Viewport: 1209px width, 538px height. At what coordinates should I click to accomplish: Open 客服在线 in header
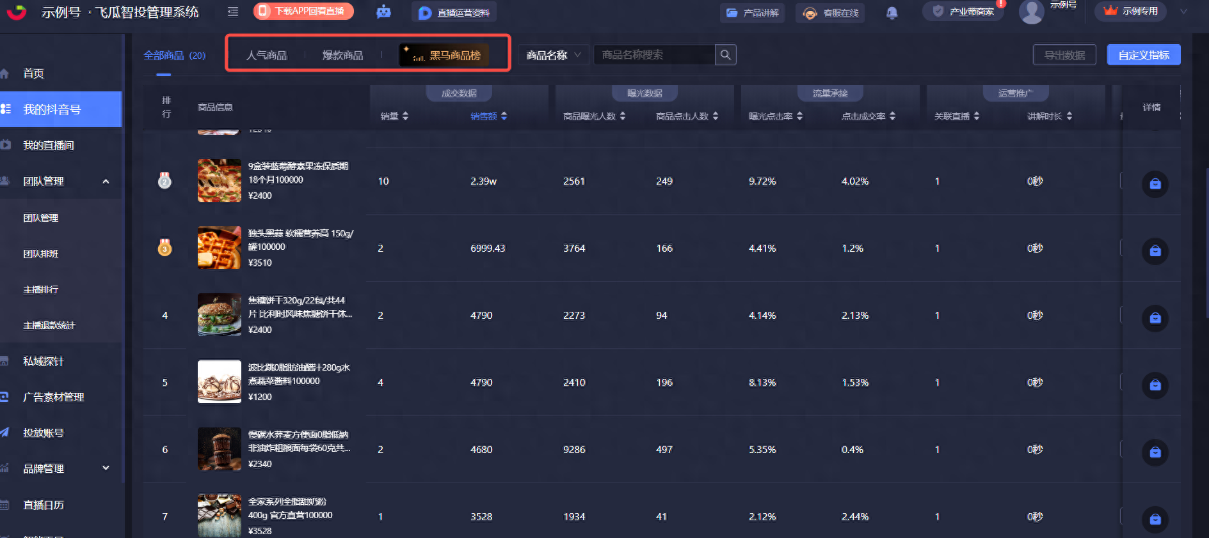click(830, 13)
